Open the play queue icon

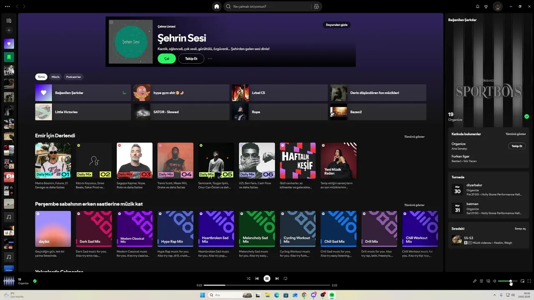tap(481, 281)
